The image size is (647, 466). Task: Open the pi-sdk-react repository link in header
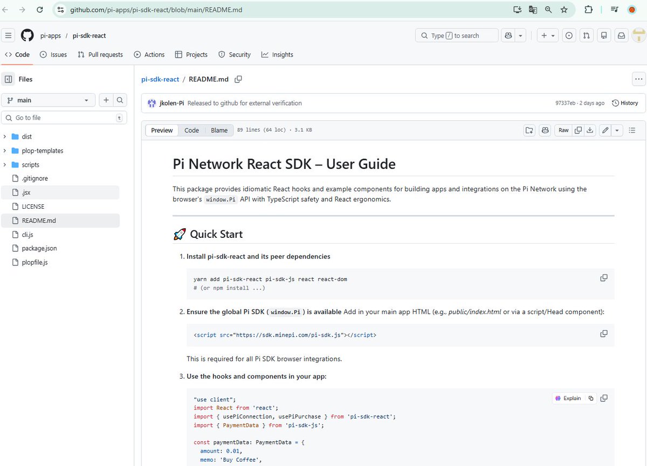[x=90, y=36]
